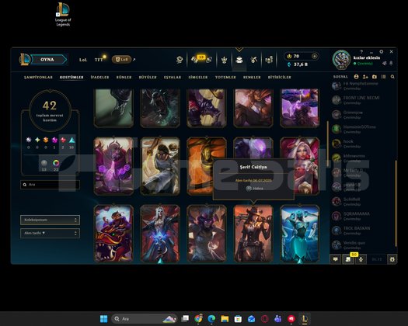Click the OYNA play button
Image resolution: width=408 pixels, height=326 pixels.
tap(47, 60)
